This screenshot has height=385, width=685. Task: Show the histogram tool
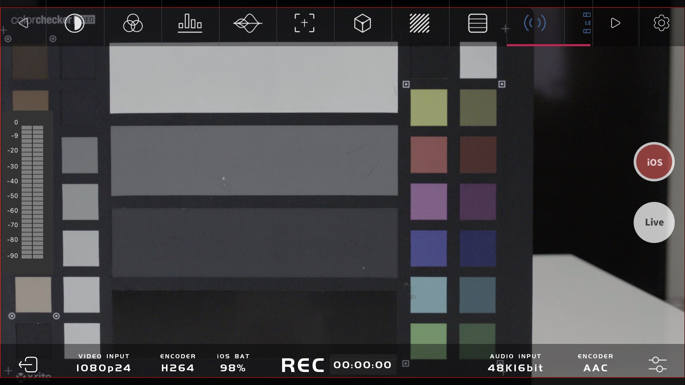click(x=190, y=23)
